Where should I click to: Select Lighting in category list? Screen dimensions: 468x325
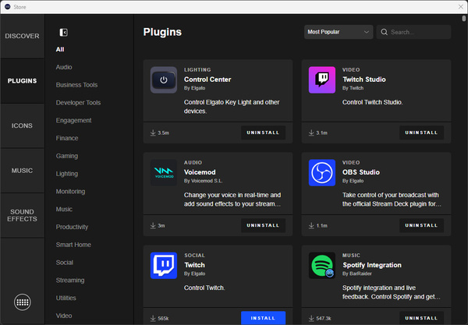pyautogui.click(x=67, y=174)
